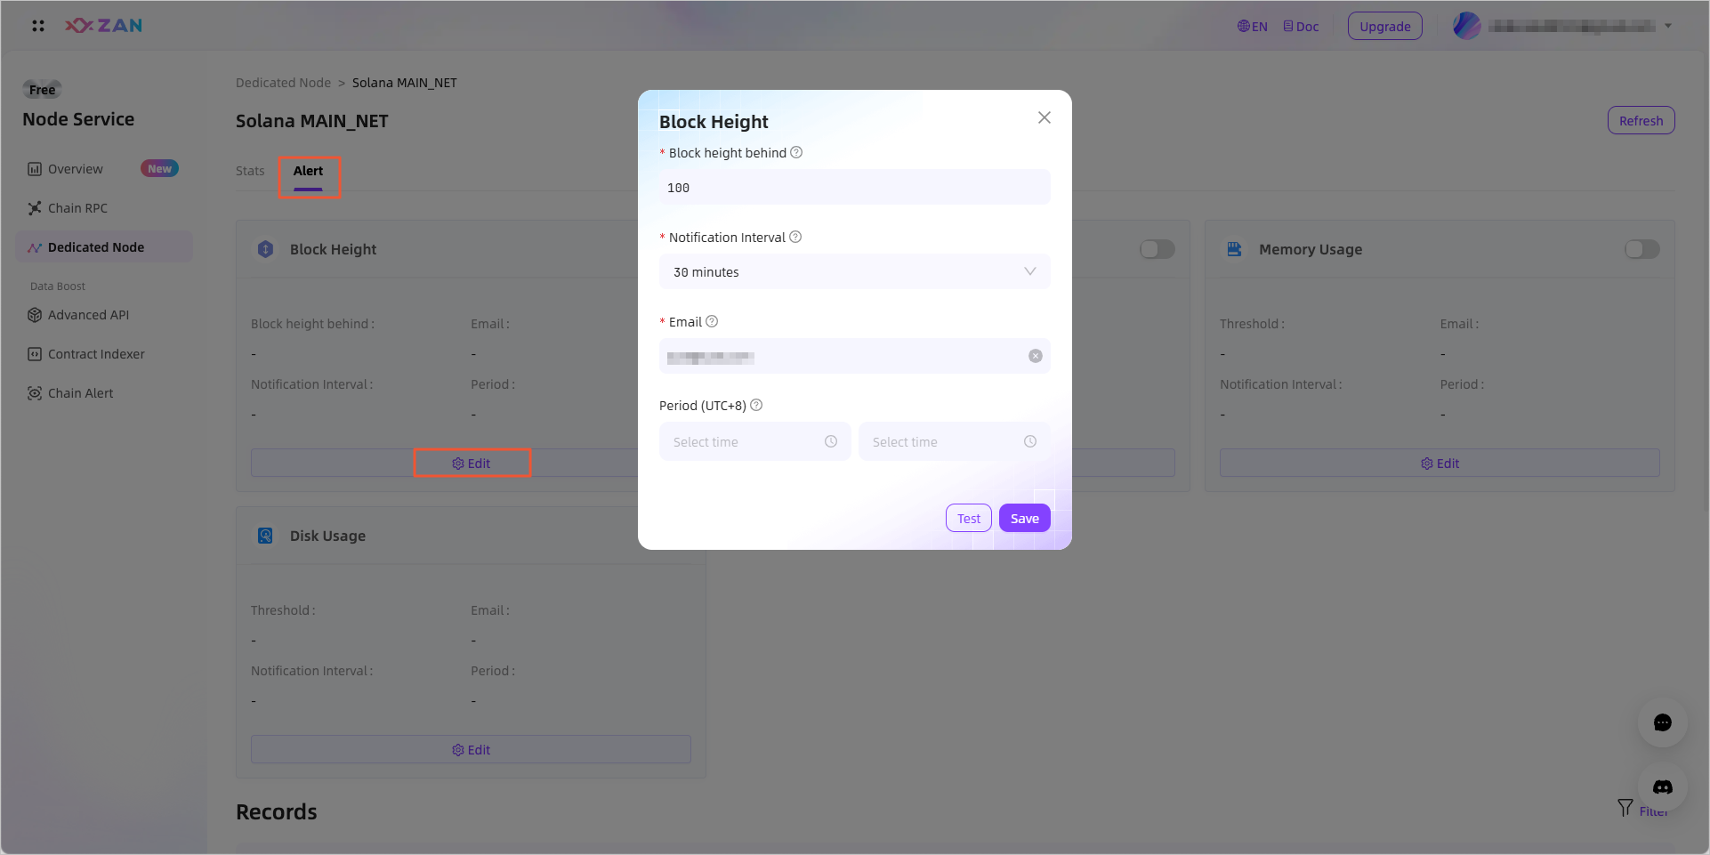Open the Discord floating icon

1662,787
